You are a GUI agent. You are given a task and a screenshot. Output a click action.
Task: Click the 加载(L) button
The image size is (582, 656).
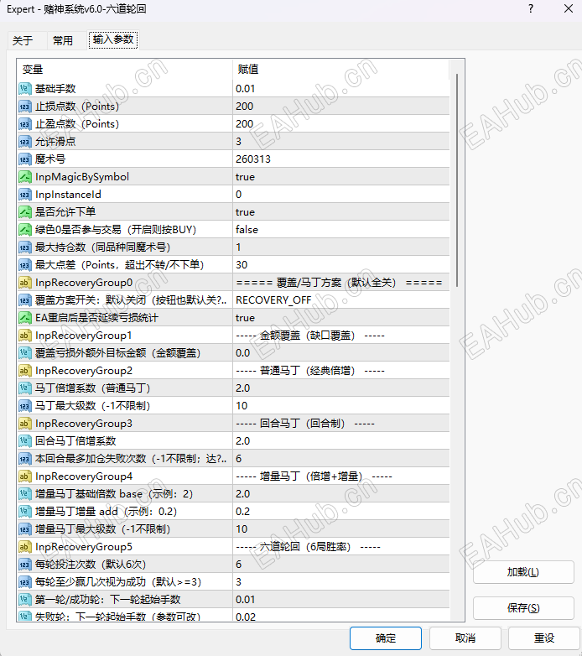coord(523,572)
